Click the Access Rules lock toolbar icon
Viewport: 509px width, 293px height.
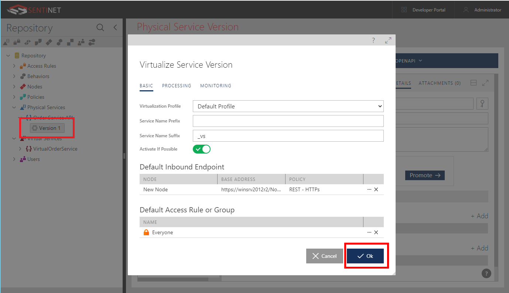pos(17,42)
